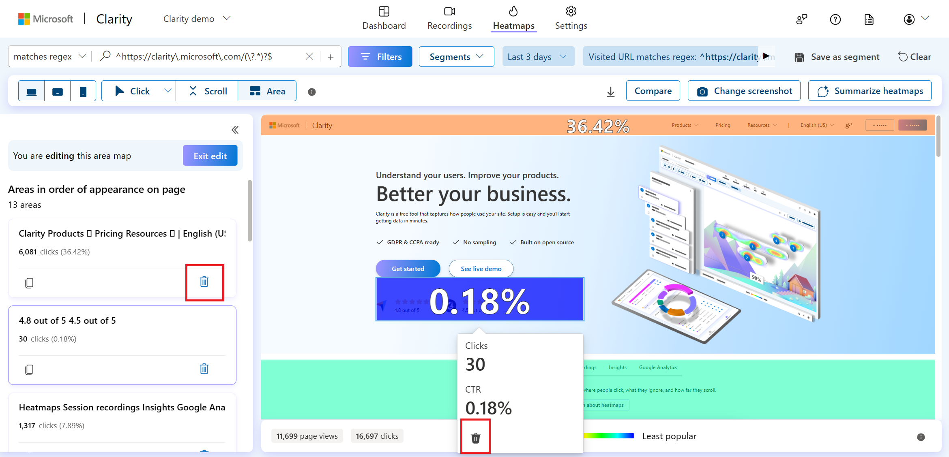This screenshot has width=949, height=457.
Task: Delete the 4.8 out of 5 area card
Action: click(204, 369)
